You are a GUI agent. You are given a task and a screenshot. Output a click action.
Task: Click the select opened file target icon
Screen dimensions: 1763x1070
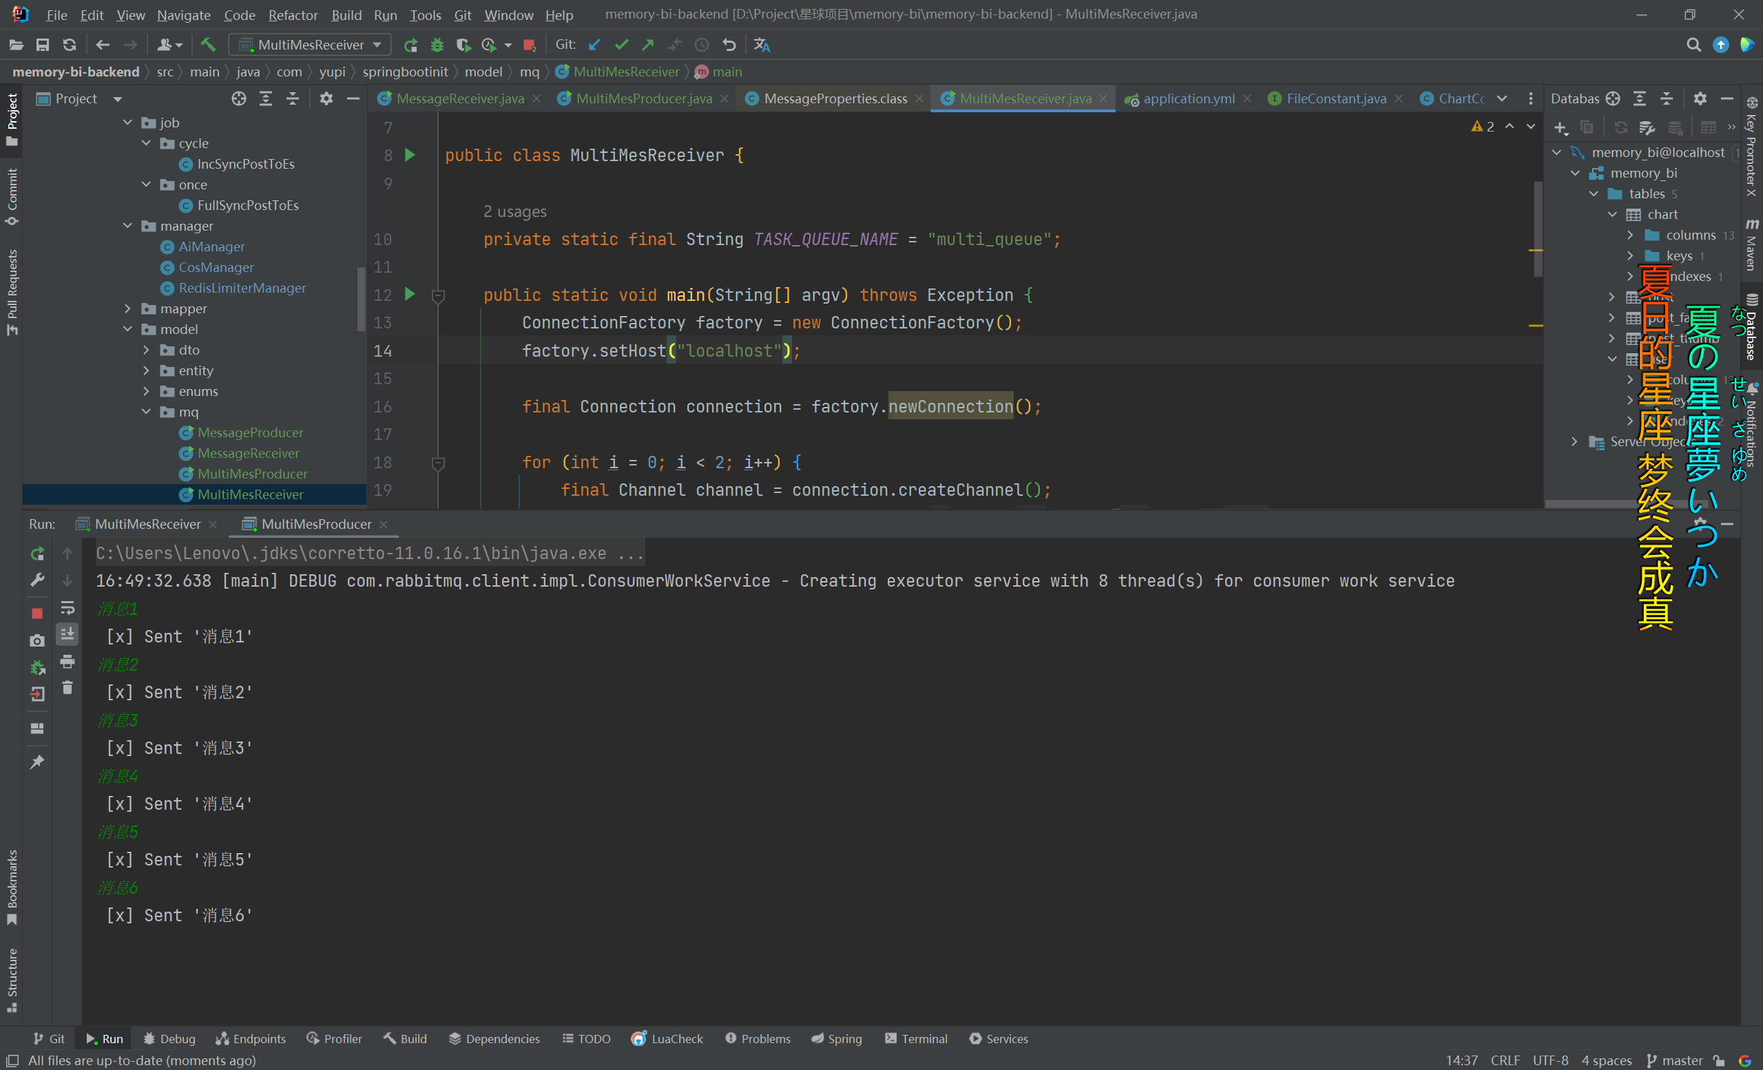[x=239, y=98]
